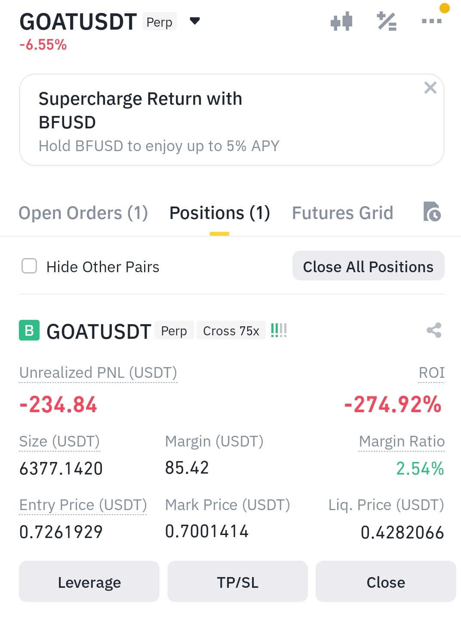This screenshot has width=461, height=620.
Task: Tap the Close position button
Action: (x=386, y=581)
